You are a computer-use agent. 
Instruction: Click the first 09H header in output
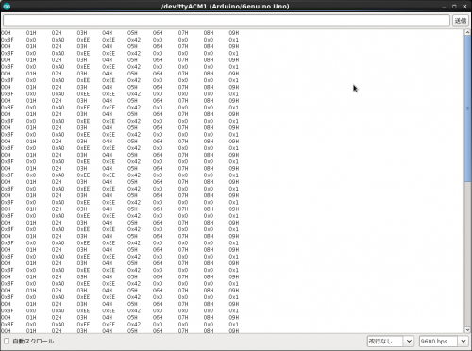[x=234, y=33]
